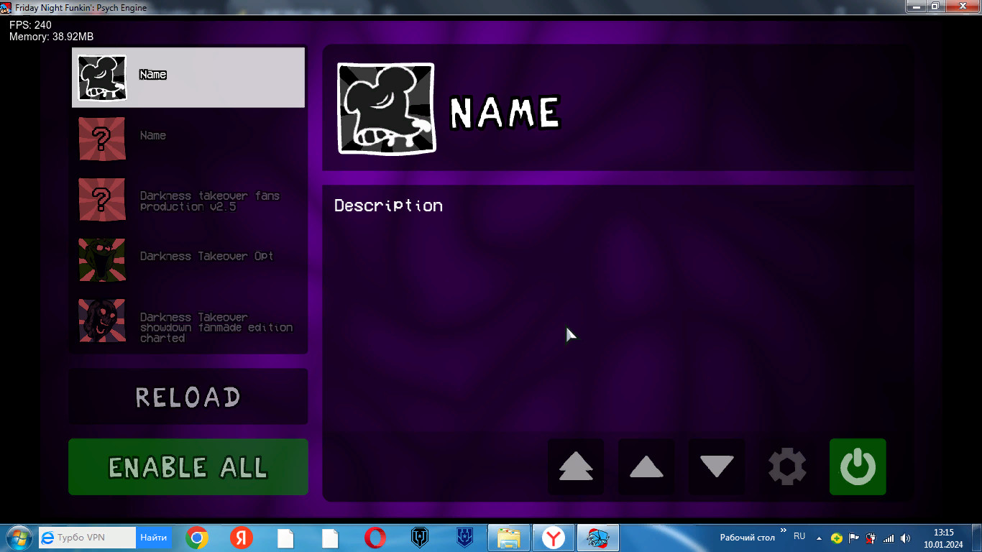Launch Google Chrome from the taskbar

click(x=197, y=538)
